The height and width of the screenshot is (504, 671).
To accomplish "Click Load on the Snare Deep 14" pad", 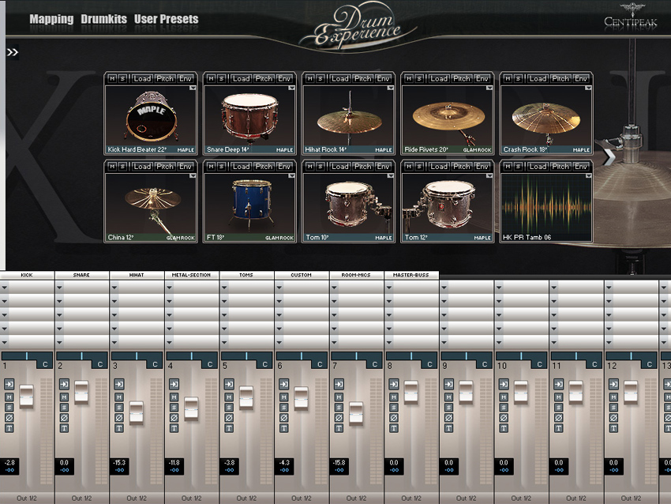I will tap(241, 78).
